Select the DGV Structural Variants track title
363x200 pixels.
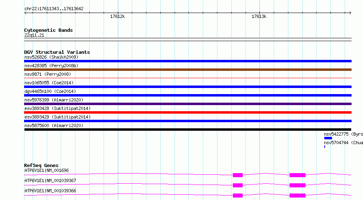tap(57, 52)
